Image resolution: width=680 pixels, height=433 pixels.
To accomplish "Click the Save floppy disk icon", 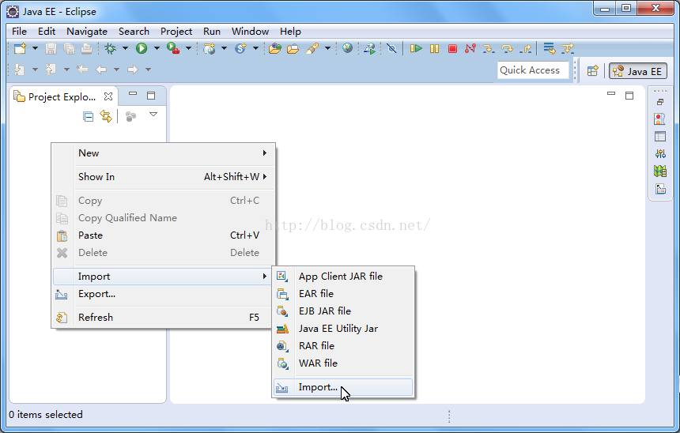I will click(x=51, y=48).
